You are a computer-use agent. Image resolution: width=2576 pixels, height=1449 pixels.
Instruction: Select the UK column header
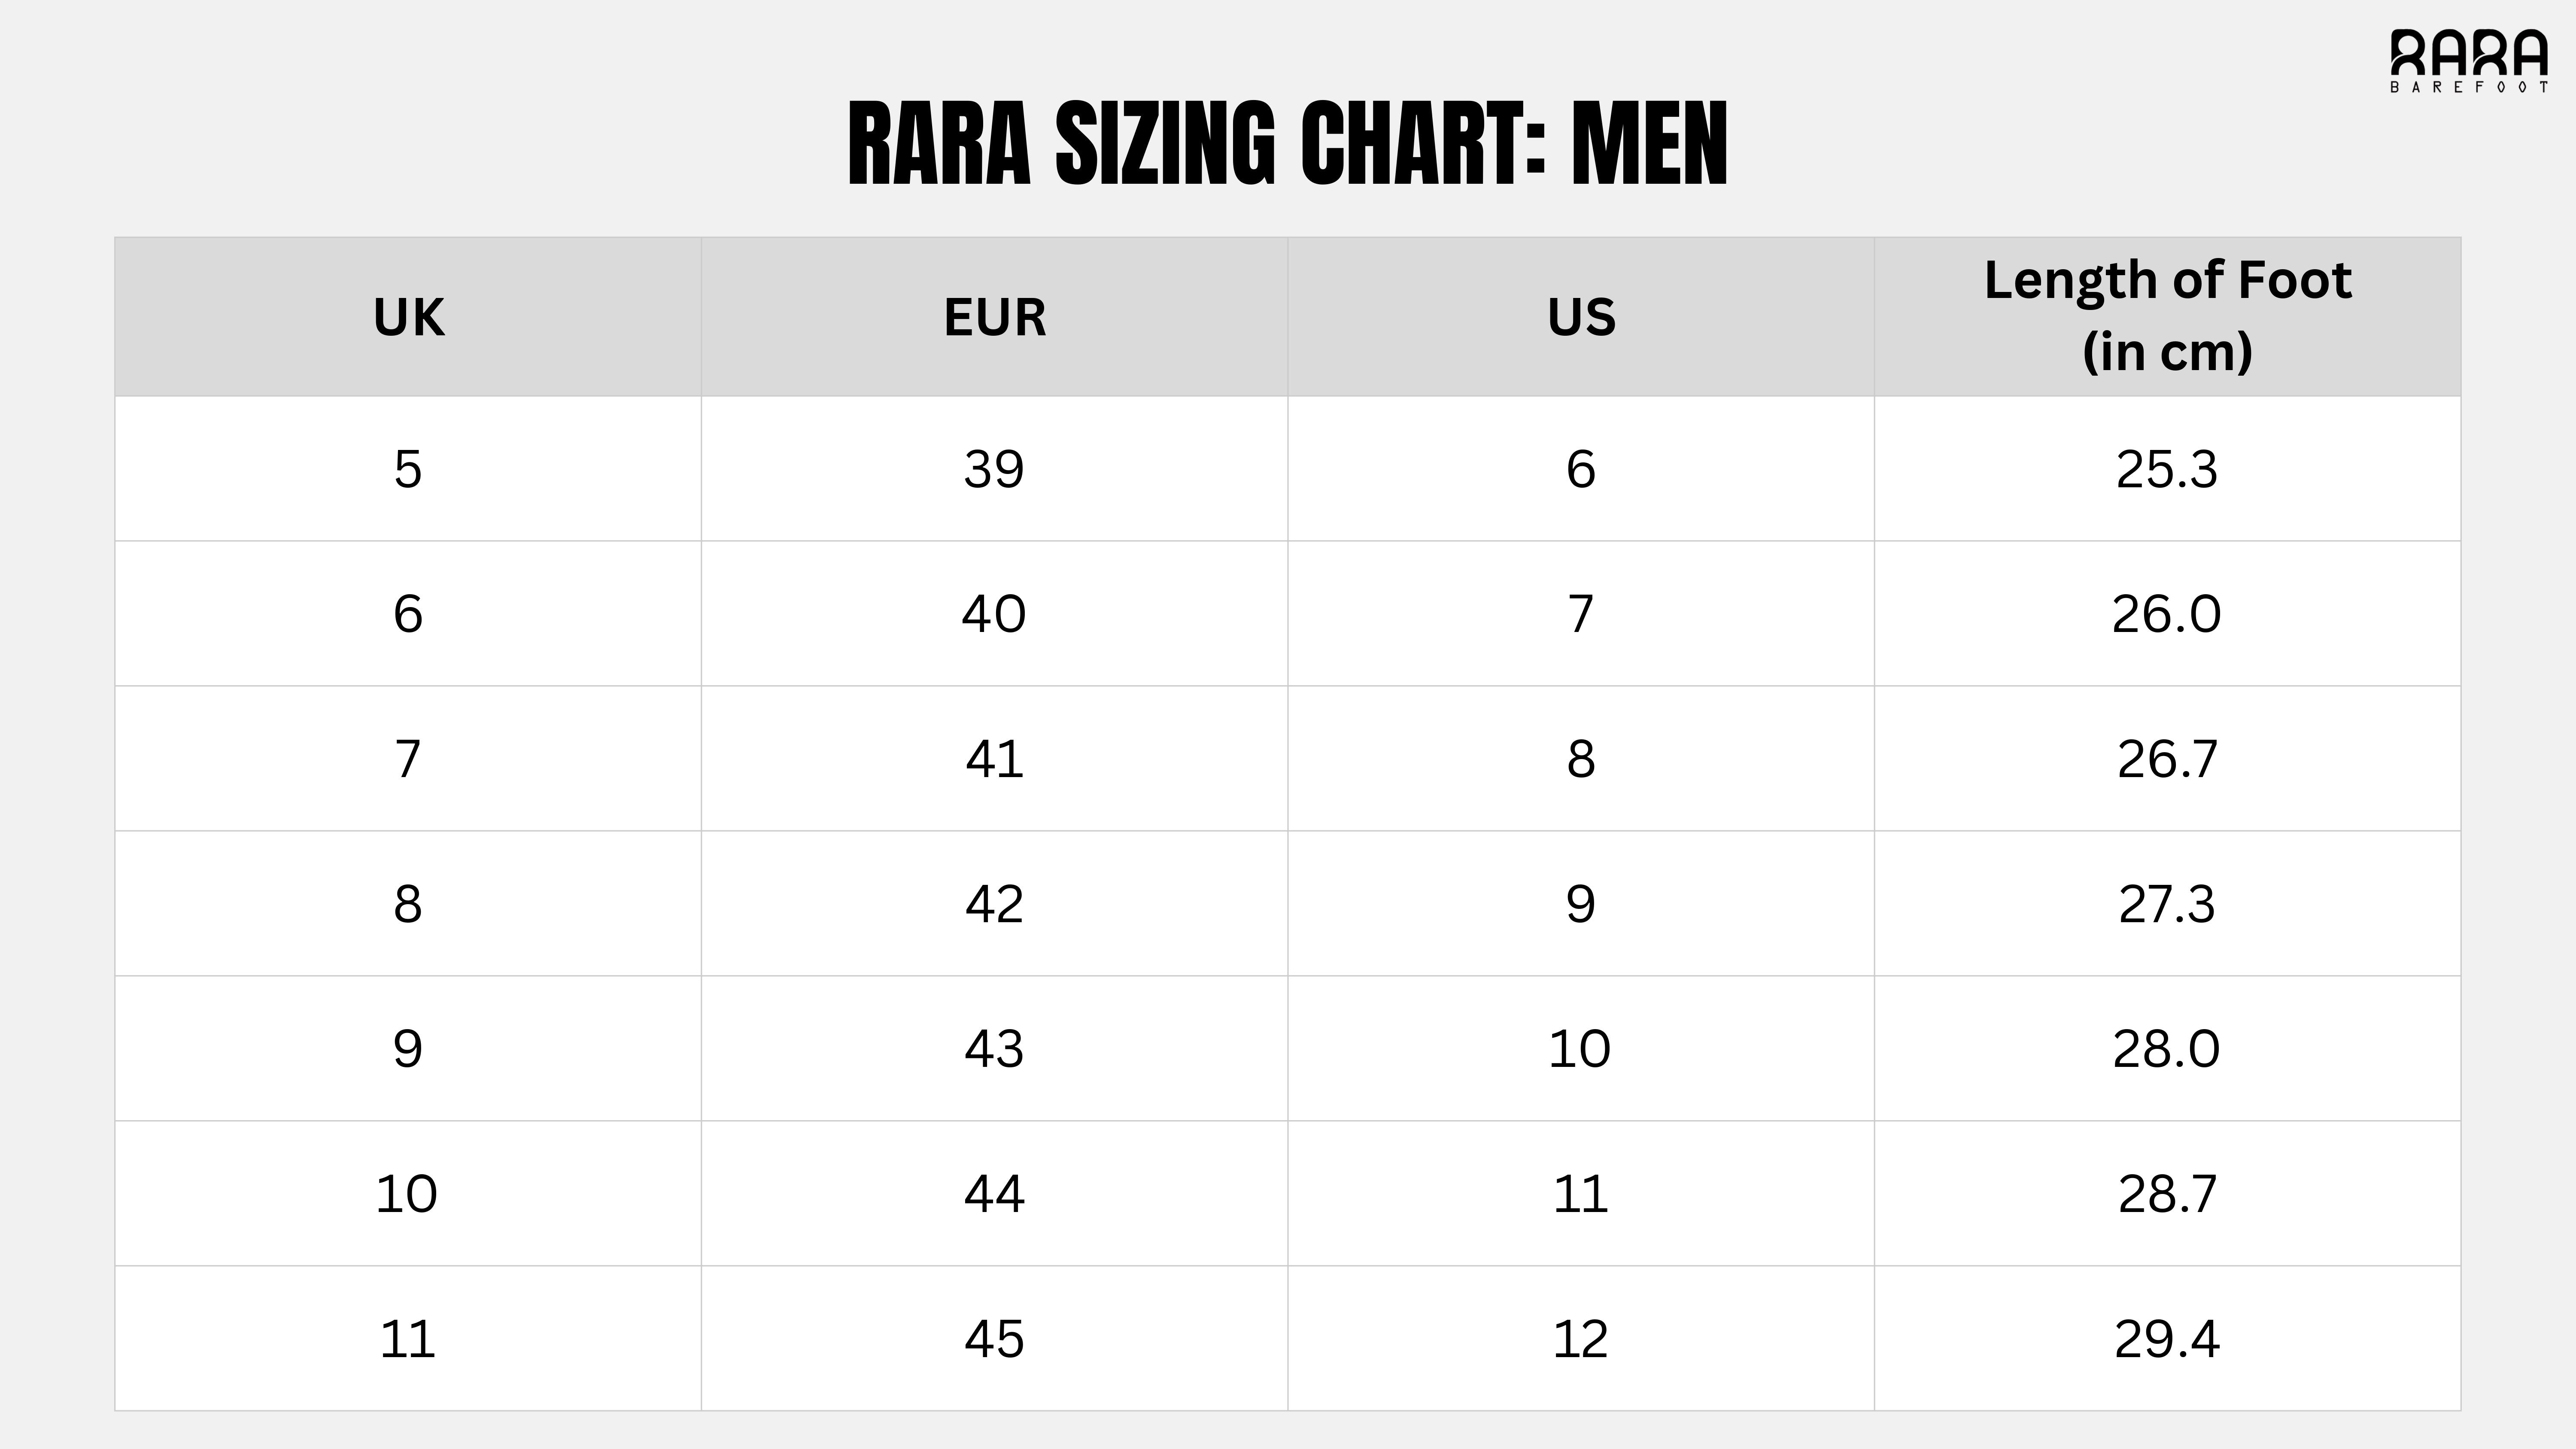(x=408, y=317)
